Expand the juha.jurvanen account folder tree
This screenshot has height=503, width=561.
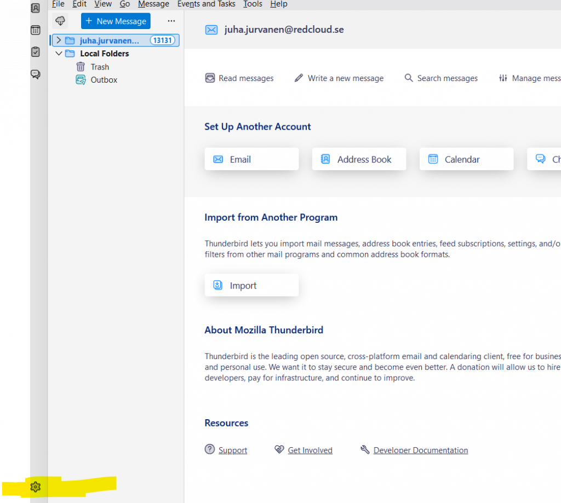point(58,40)
